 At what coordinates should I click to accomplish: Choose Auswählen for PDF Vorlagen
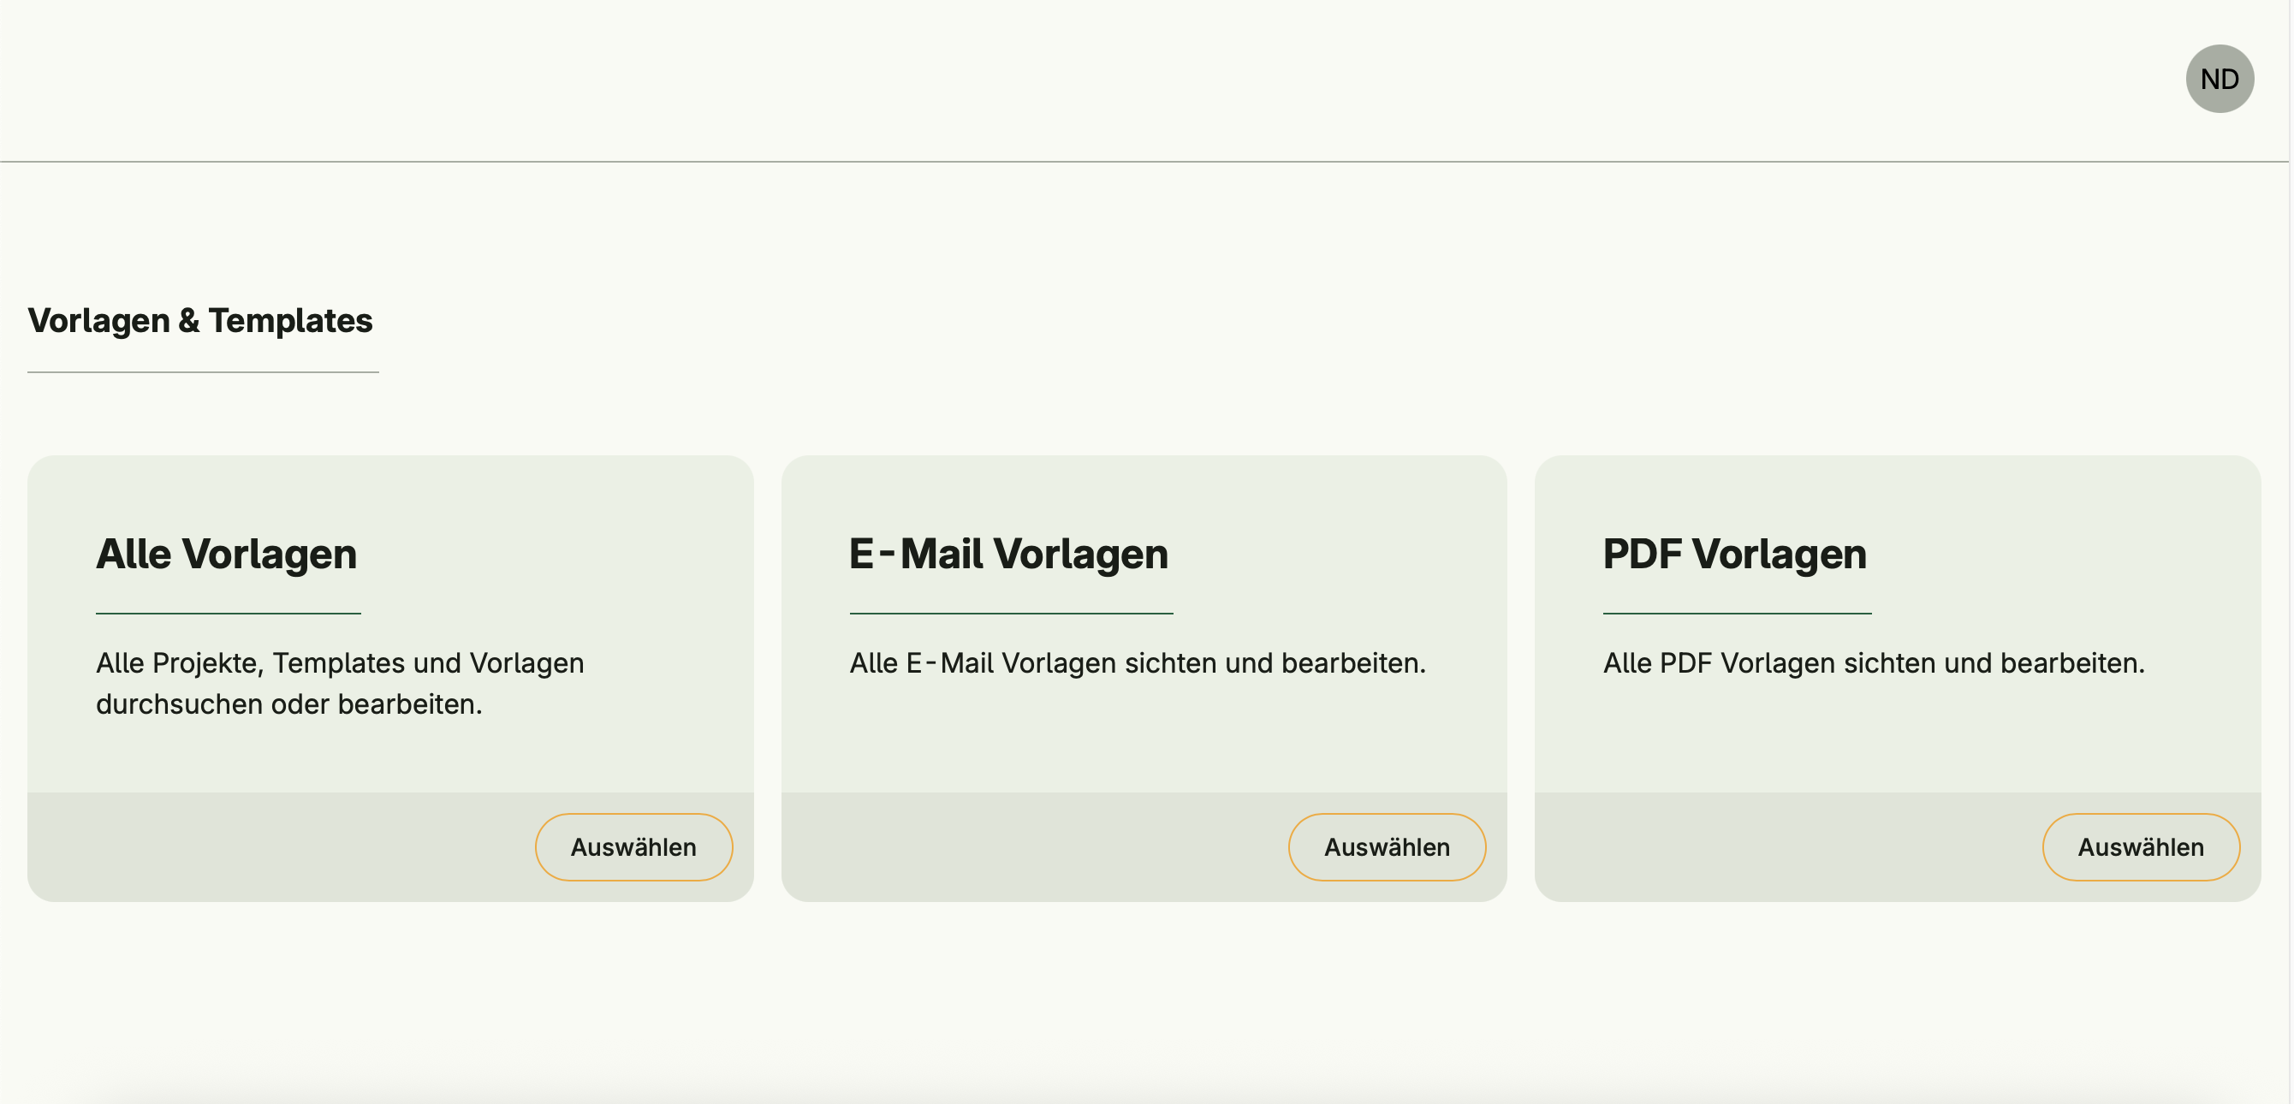coord(2140,846)
